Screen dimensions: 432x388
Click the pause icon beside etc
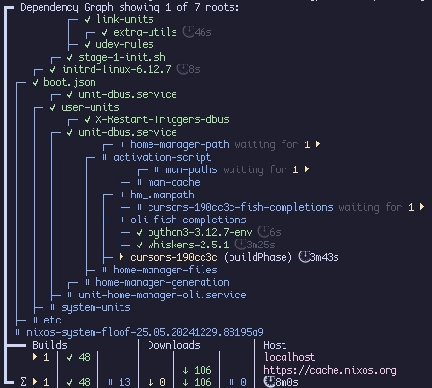(x=35, y=320)
